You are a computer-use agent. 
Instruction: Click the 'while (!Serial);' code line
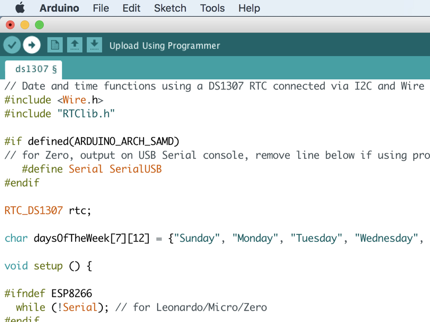[62, 307]
